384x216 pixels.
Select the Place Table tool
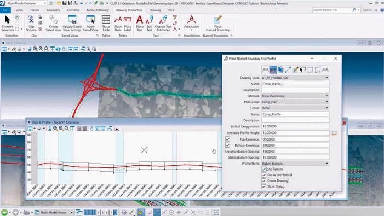click(106, 23)
